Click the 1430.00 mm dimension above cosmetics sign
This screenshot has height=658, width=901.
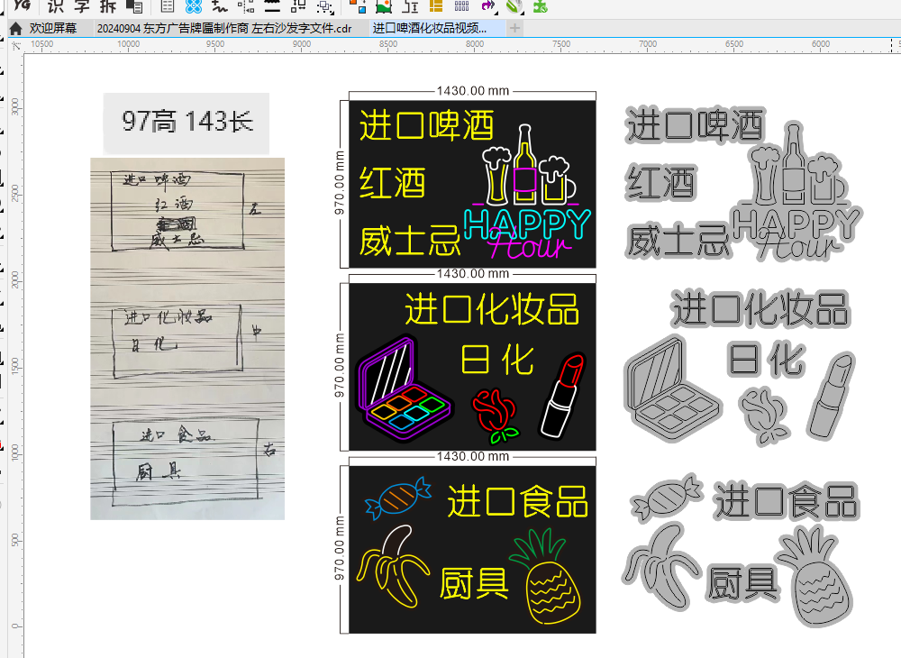click(472, 273)
